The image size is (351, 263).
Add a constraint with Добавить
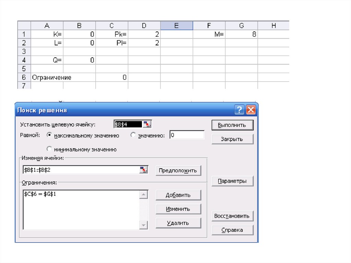click(178, 195)
